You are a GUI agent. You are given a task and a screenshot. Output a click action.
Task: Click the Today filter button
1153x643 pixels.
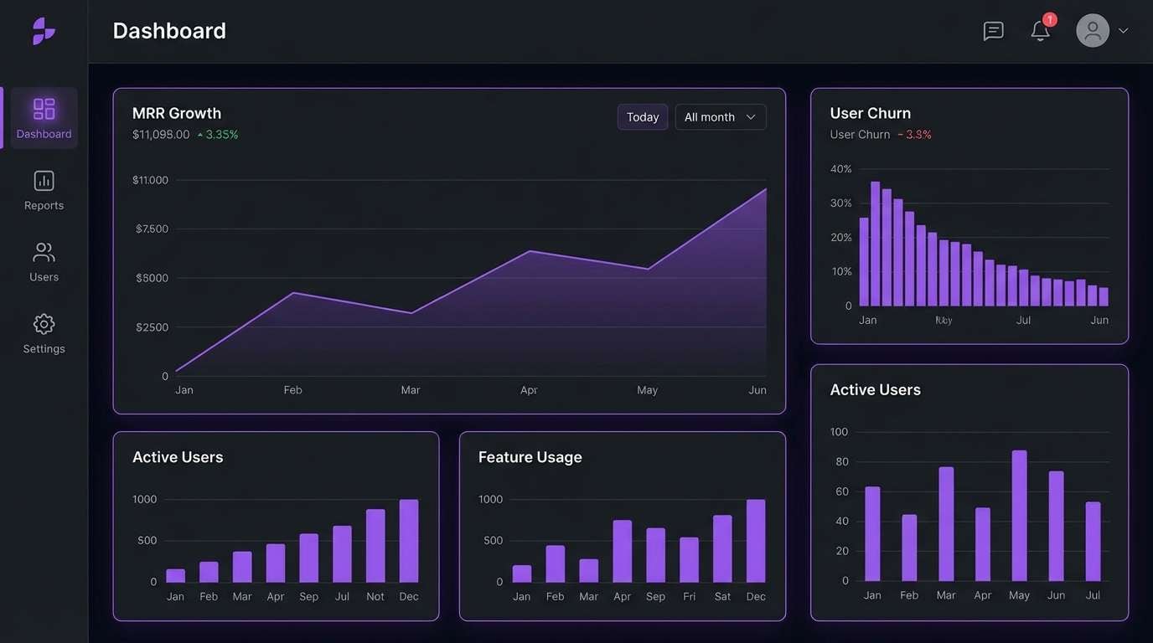(x=642, y=116)
